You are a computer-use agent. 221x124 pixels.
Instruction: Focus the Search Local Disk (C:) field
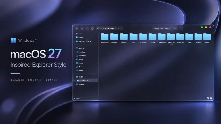[165, 28]
